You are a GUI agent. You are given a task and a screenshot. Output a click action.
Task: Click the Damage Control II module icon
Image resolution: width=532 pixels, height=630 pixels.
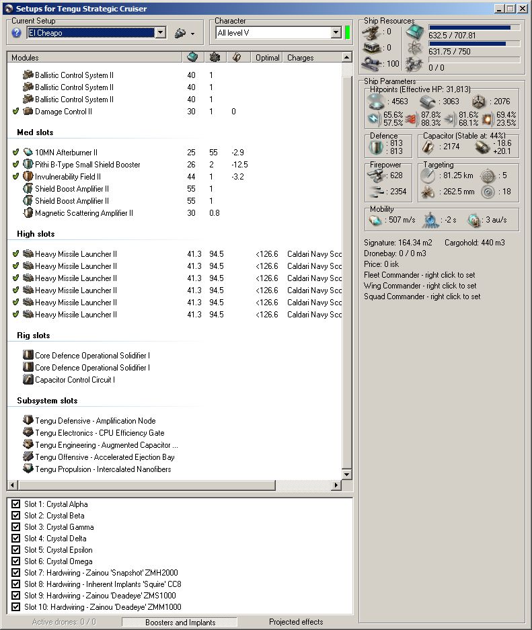[x=28, y=112]
